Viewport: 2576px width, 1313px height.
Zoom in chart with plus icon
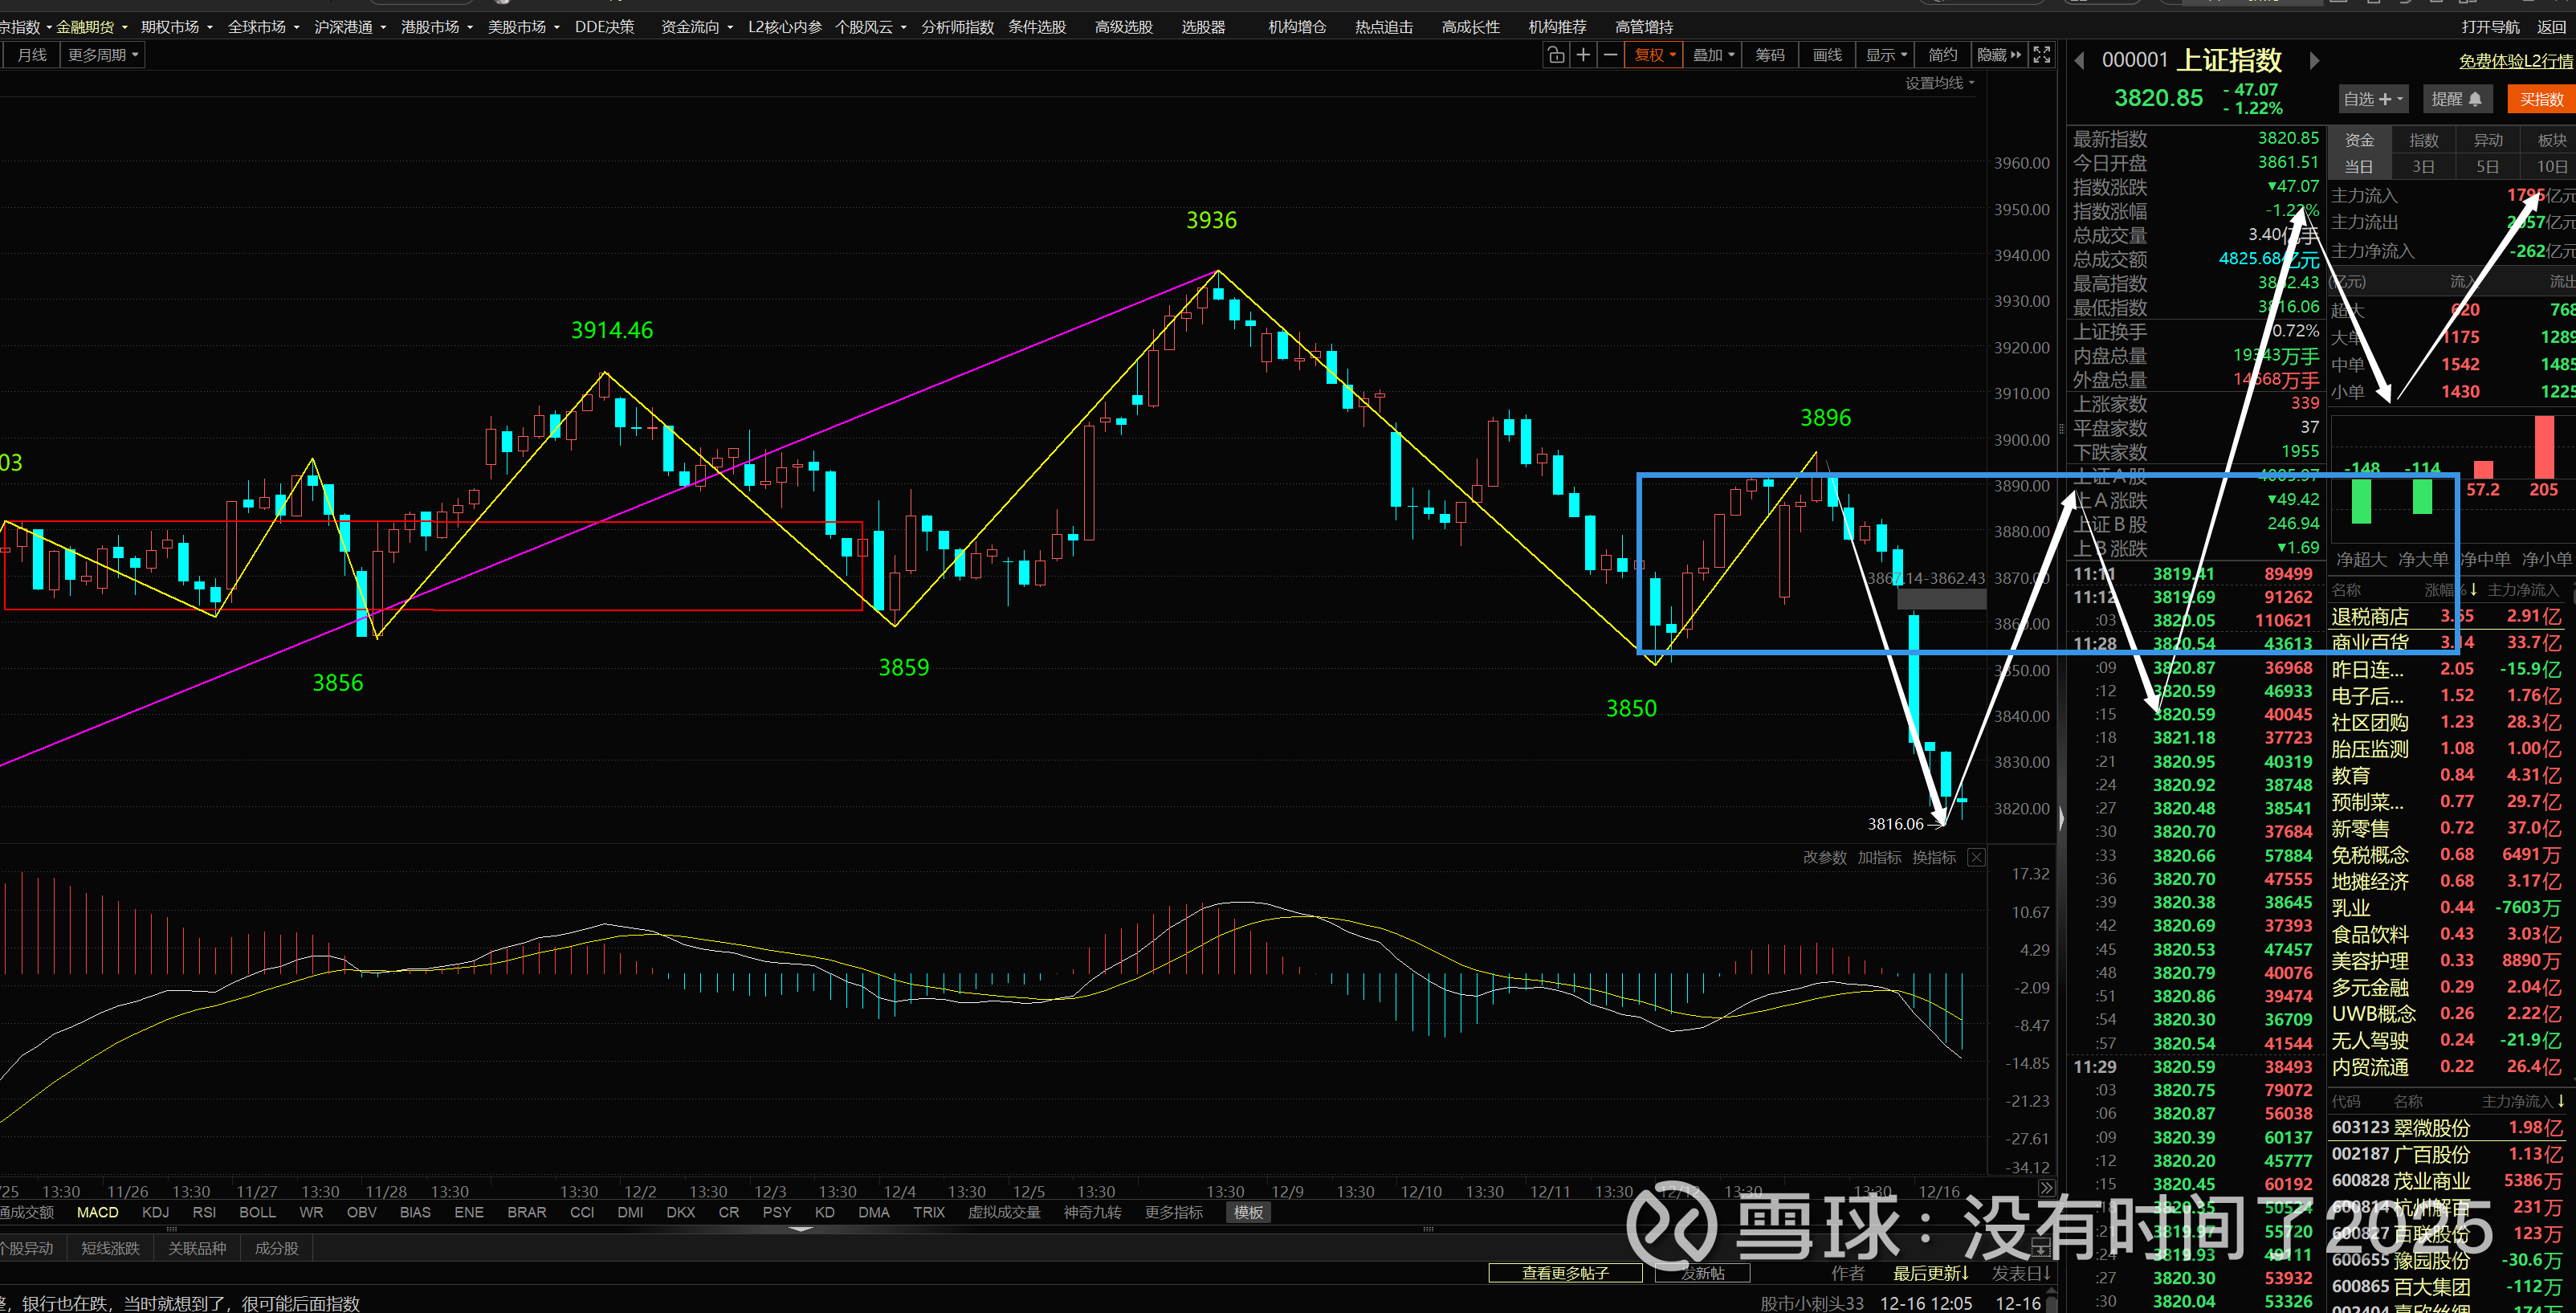pyautogui.click(x=1583, y=55)
